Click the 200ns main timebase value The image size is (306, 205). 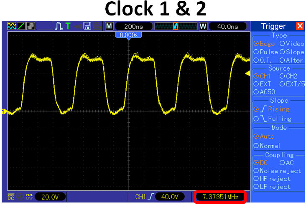pos(134,26)
